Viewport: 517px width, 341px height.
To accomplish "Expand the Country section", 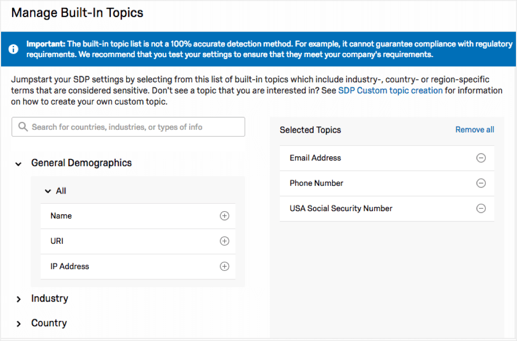I will click(x=18, y=324).
